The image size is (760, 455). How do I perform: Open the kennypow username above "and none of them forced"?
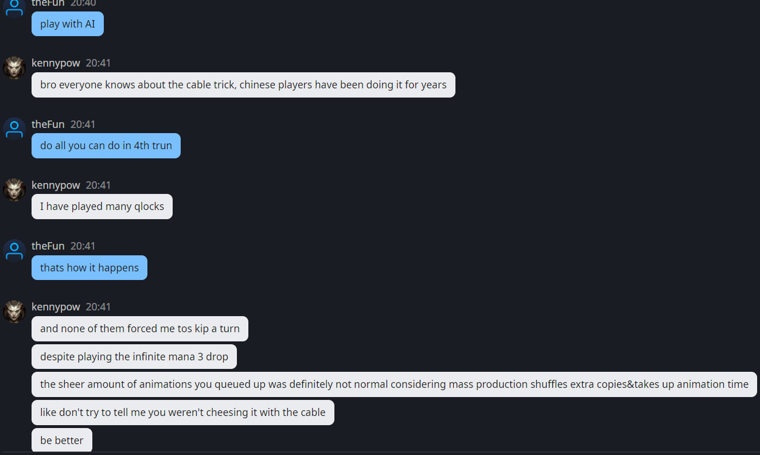56,307
